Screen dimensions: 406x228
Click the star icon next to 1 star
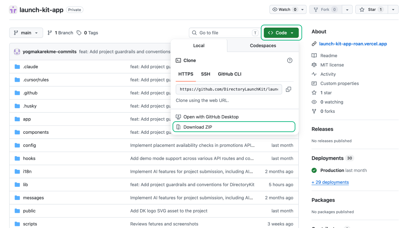314,93
